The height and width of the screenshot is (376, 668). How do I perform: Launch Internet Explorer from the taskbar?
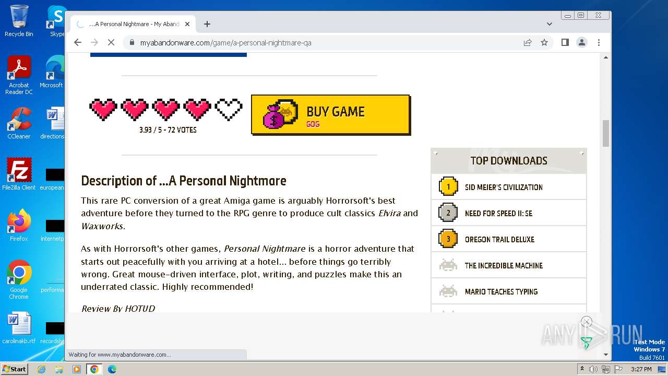tap(41, 369)
